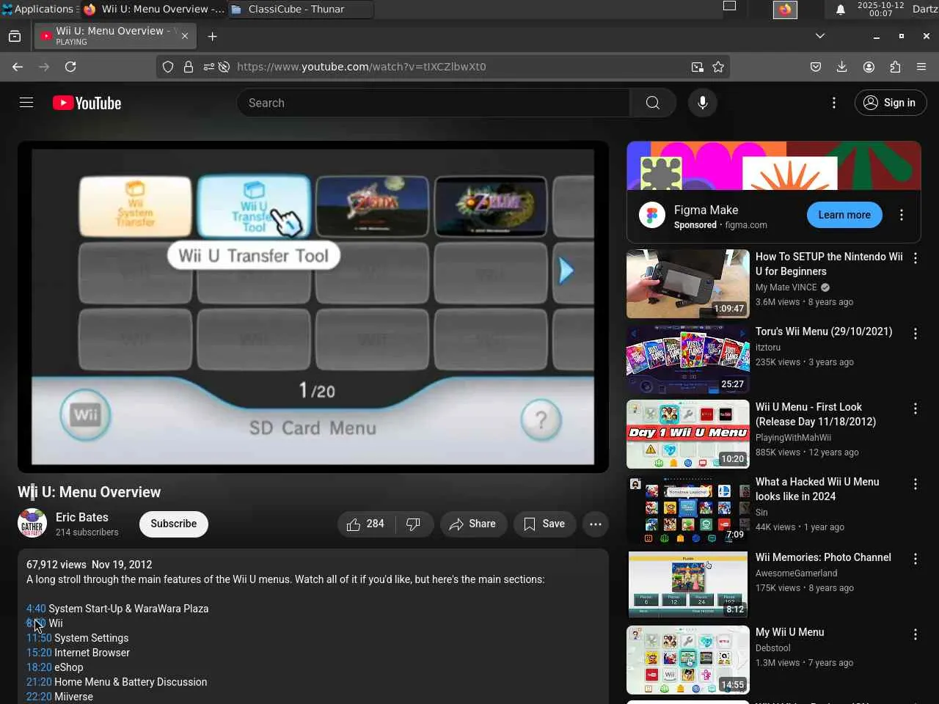Jump to 15:20 Internet Browser timestamp
The width and height of the screenshot is (939, 704).
pyautogui.click(x=39, y=653)
